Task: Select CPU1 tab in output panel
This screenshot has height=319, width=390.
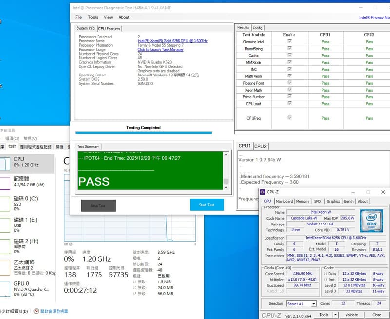Action: click(245, 146)
